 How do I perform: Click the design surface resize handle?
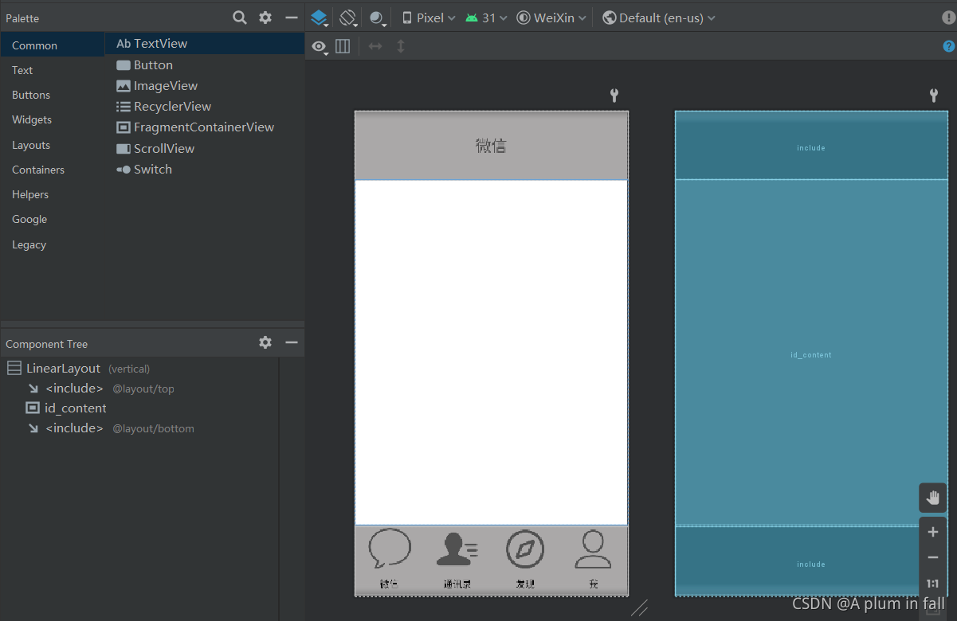coord(640,608)
